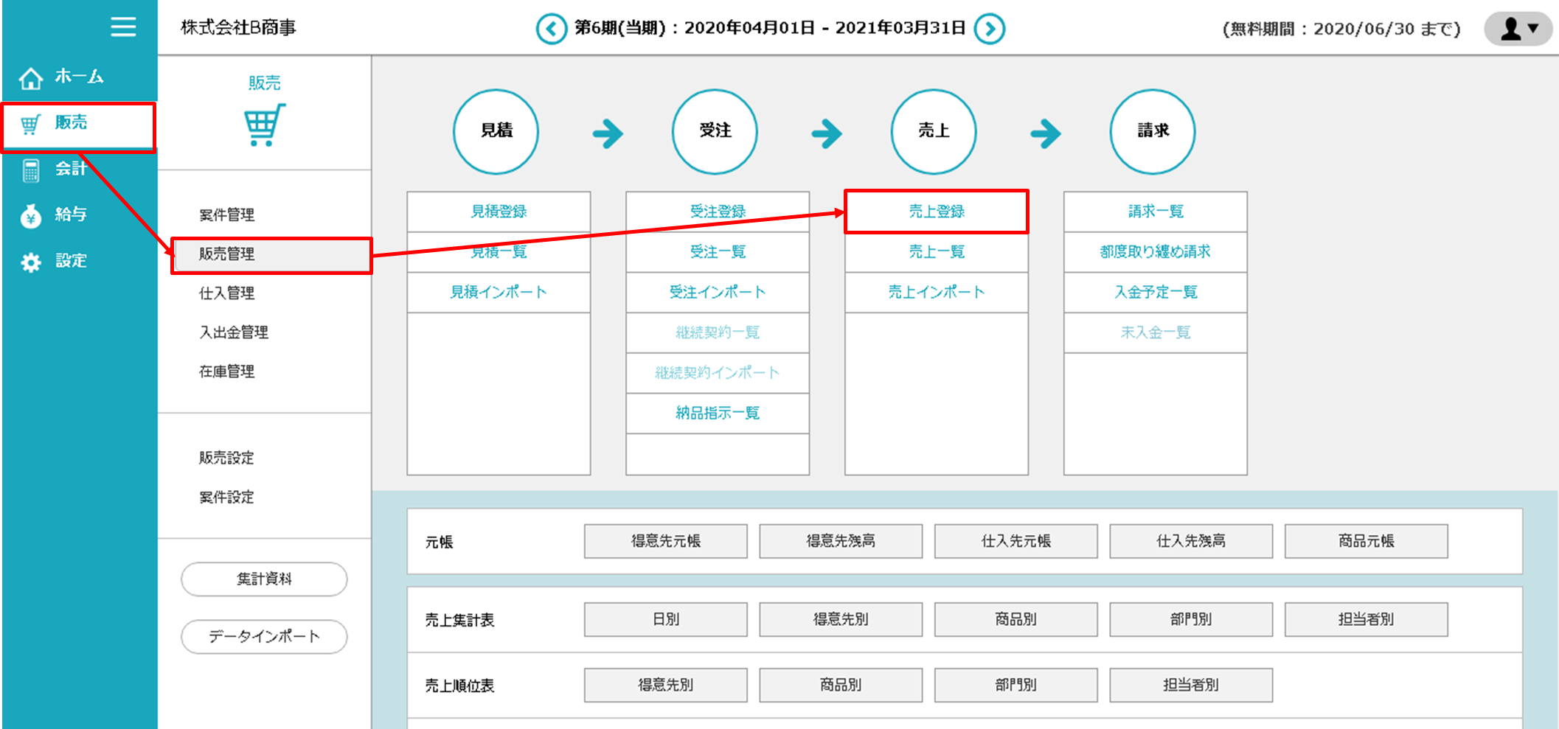This screenshot has width=1559, height=729.
Task: Click the 会計 calculator icon
Action: (31, 170)
